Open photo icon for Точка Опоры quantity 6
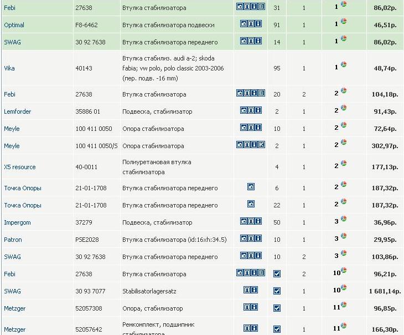Viewport: 404px width, 335px height. 251,187
